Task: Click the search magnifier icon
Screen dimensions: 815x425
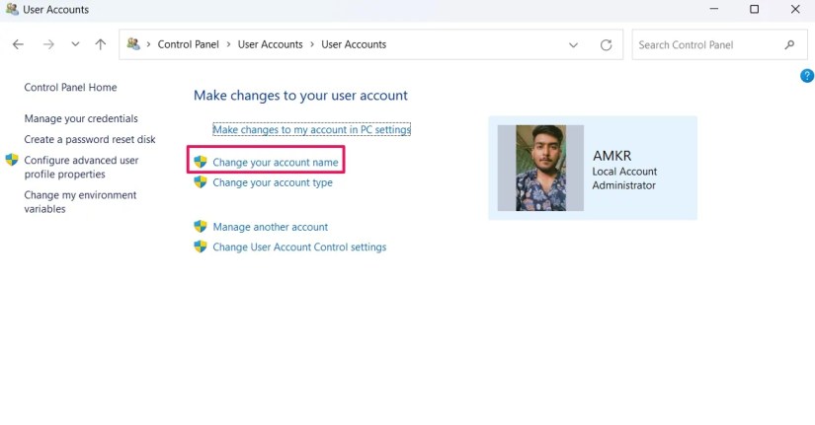Action: tap(789, 44)
